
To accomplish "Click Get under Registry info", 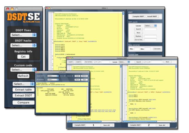I will point(23,57).
